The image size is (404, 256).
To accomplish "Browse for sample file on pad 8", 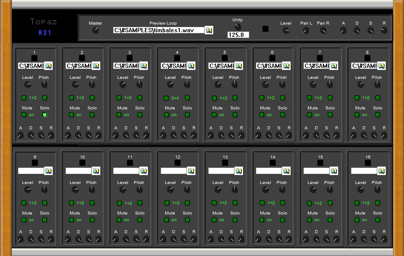I will point(381,66).
